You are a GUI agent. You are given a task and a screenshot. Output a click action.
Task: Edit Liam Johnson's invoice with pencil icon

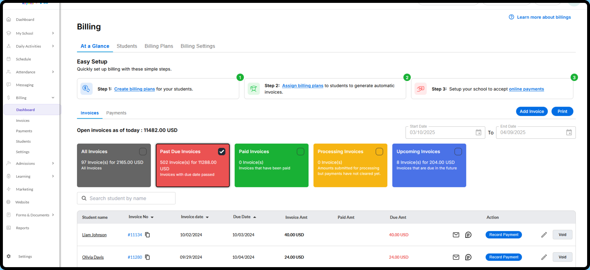tap(544, 235)
